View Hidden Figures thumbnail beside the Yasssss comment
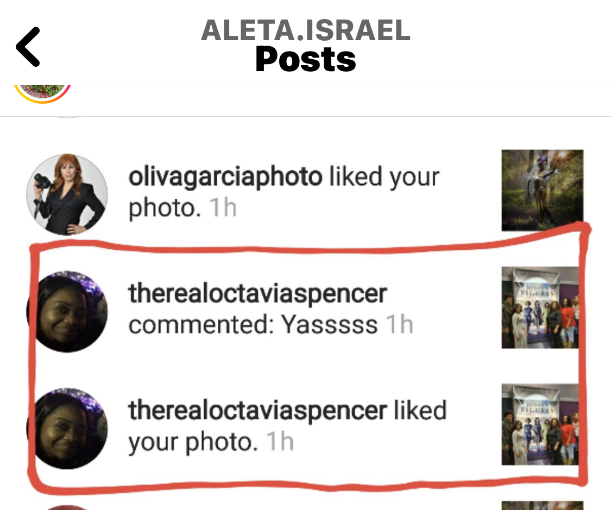 click(540, 307)
